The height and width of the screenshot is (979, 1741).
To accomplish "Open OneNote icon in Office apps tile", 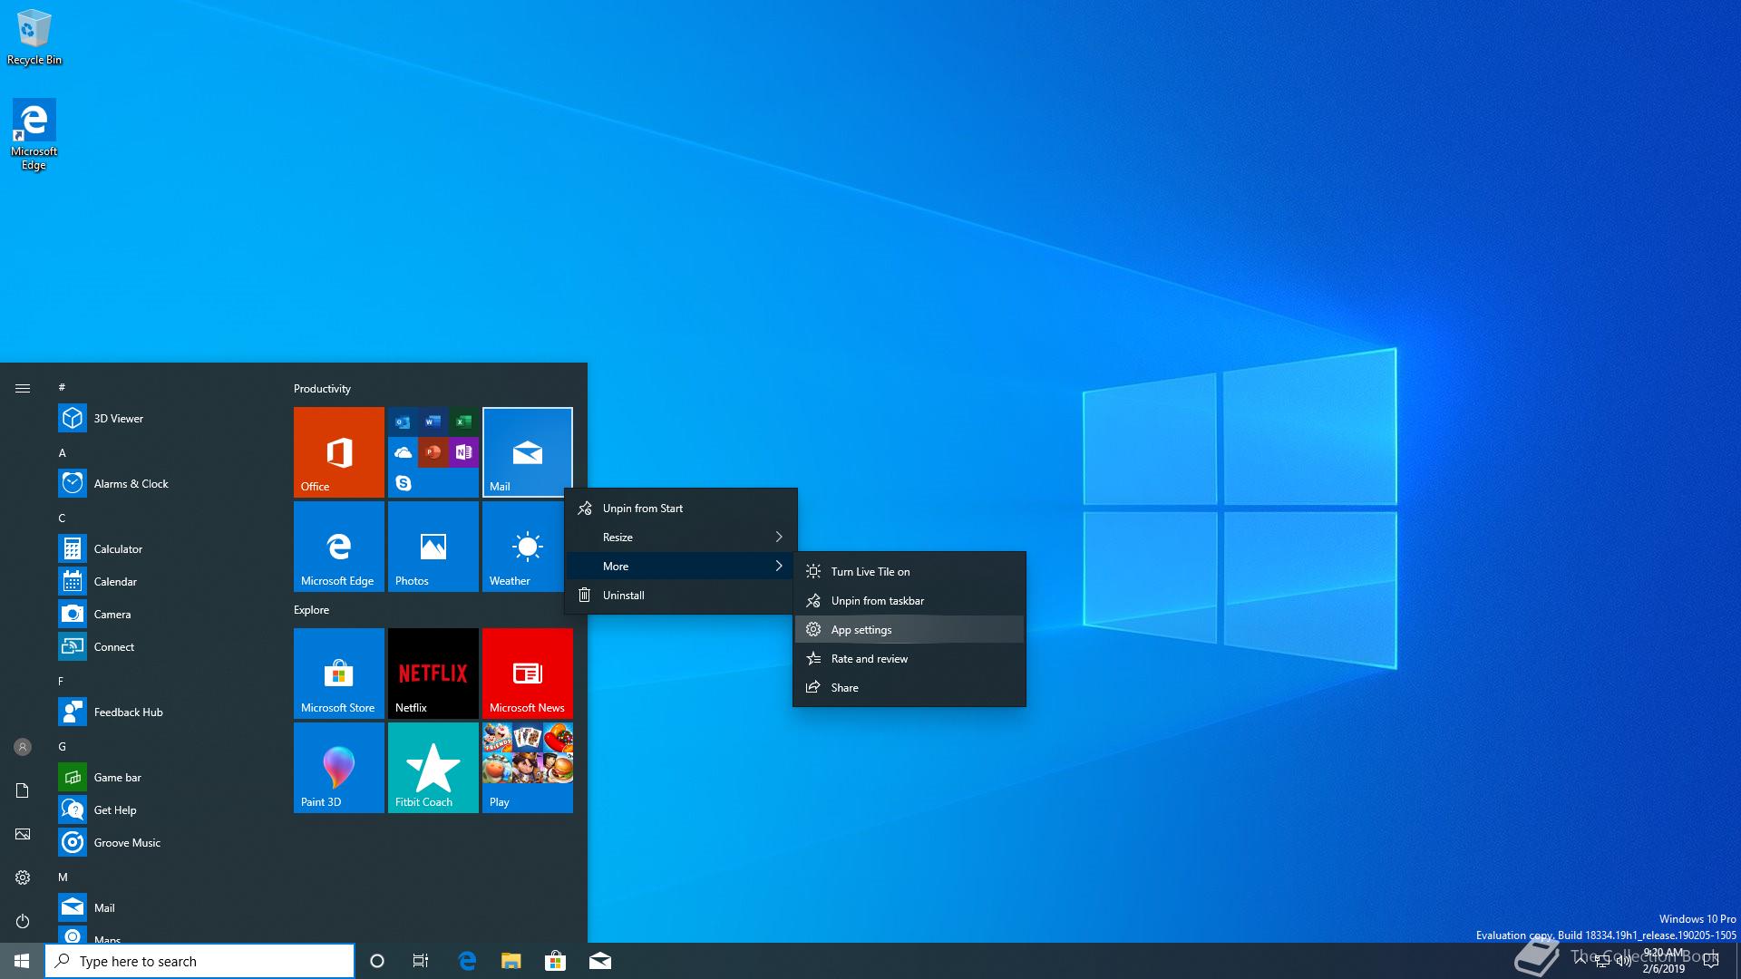I will coord(463,451).
